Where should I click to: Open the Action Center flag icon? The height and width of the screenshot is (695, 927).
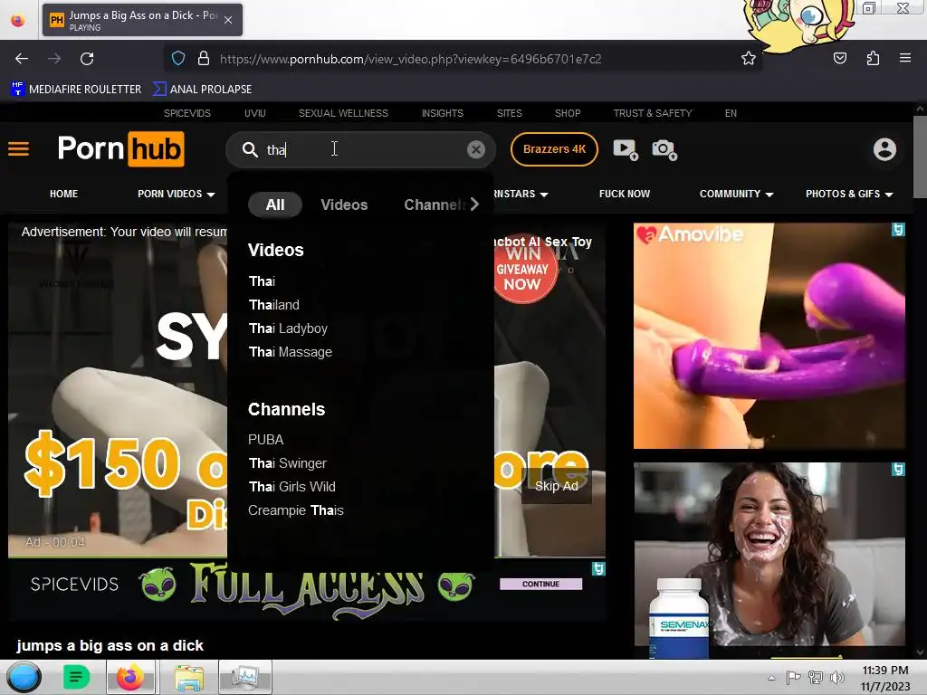pyautogui.click(x=793, y=677)
